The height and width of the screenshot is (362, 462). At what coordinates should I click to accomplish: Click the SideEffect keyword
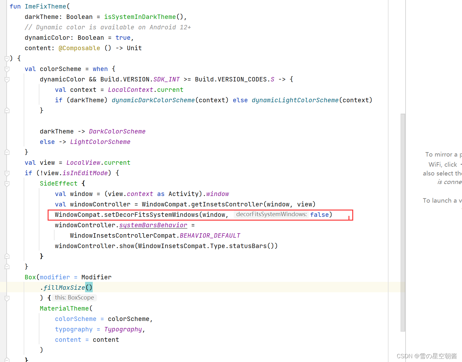click(x=59, y=183)
